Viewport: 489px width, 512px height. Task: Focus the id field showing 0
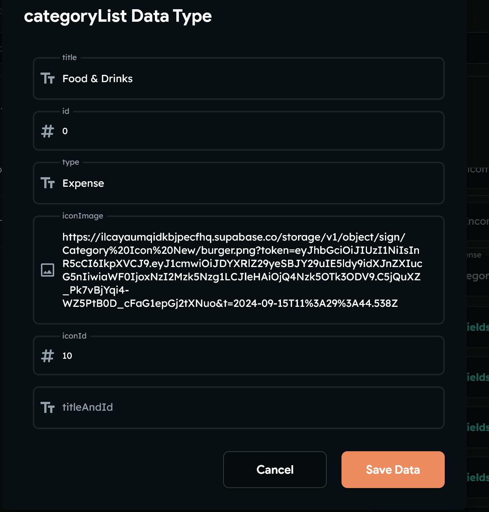(251, 131)
